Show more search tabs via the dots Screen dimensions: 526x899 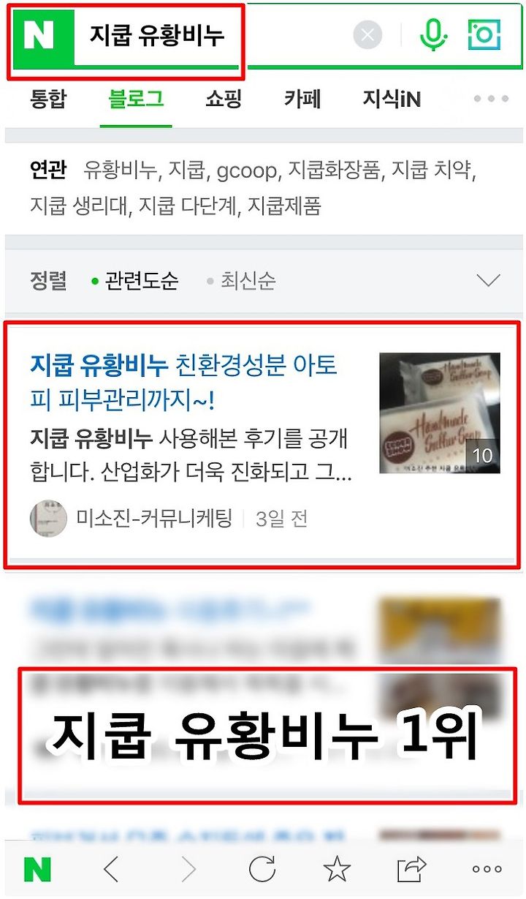[490, 99]
